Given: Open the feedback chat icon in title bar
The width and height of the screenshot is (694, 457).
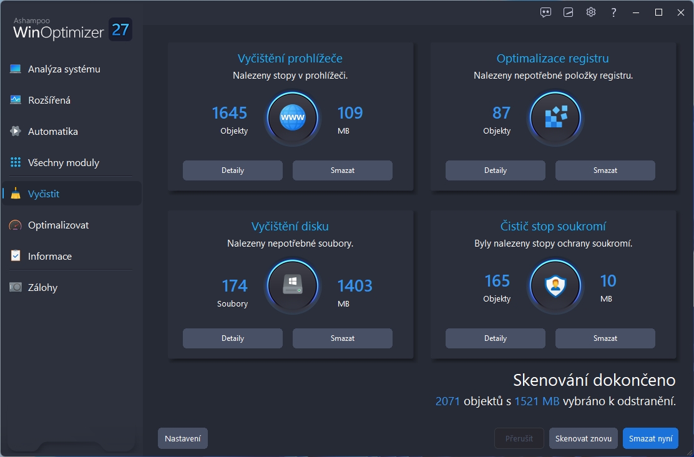Looking at the screenshot, I should [x=545, y=12].
